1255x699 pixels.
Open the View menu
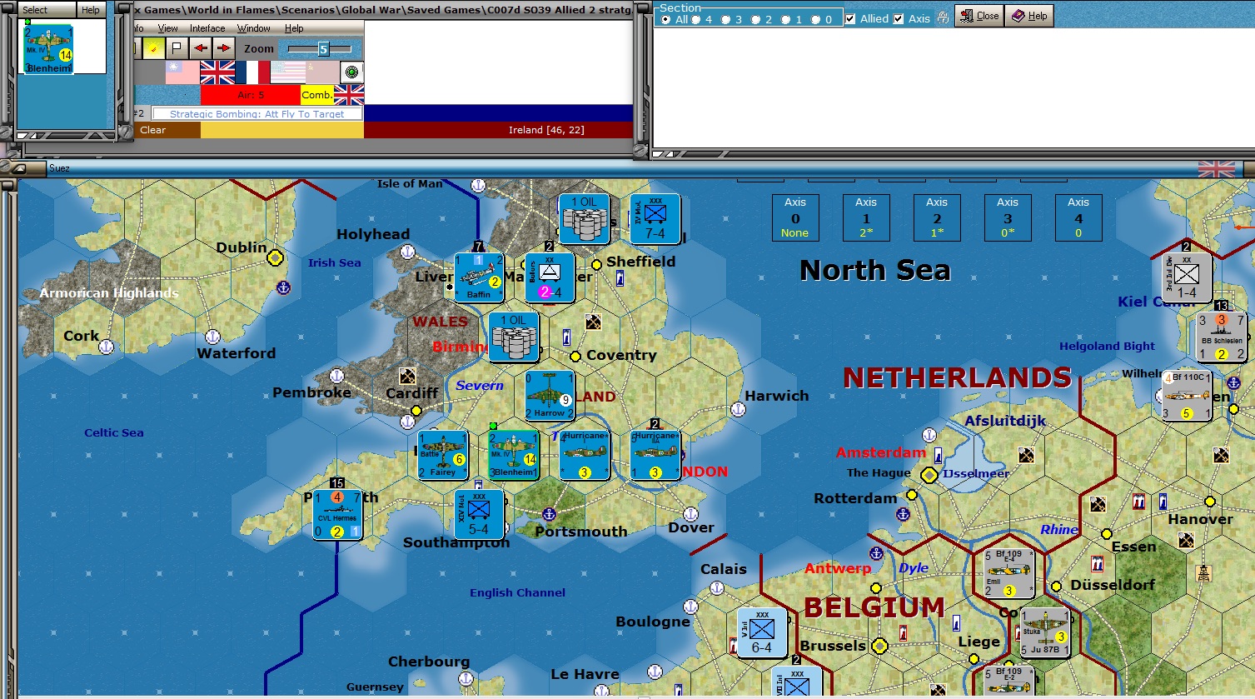(x=167, y=28)
